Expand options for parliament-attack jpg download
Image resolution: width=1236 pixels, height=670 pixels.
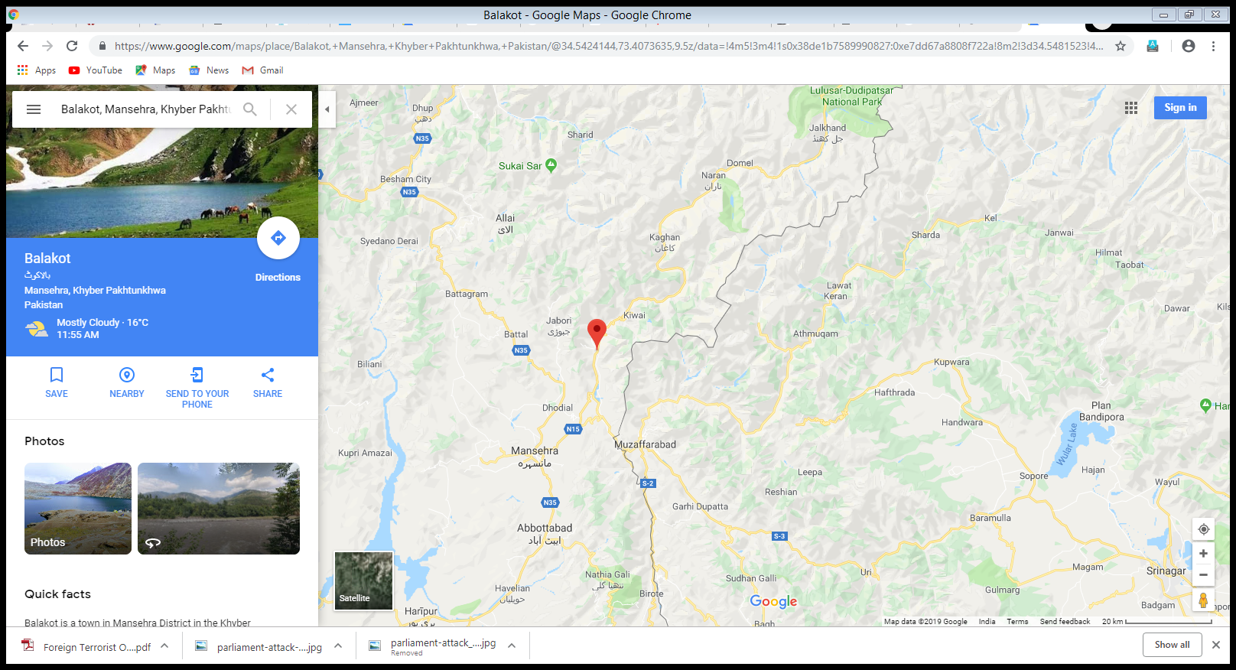click(x=338, y=646)
